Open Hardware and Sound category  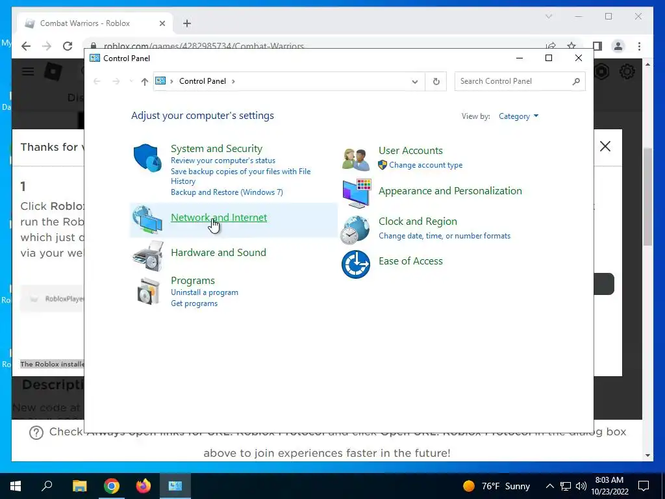pyautogui.click(x=218, y=253)
